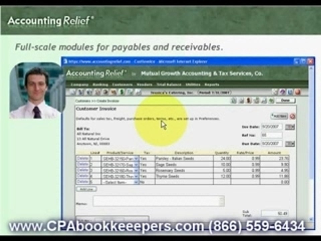Expand product dropdown on Sage Seeds line
The width and height of the screenshot is (321, 241).
point(136,165)
